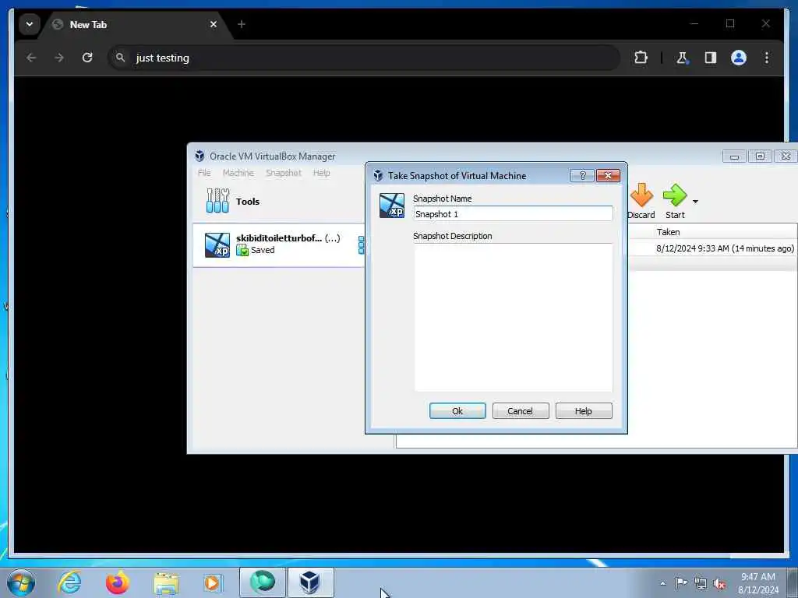Viewport: 798px width, 598px height.
Task: Cancel the Take Snapshot dialog
Action: 521,411
